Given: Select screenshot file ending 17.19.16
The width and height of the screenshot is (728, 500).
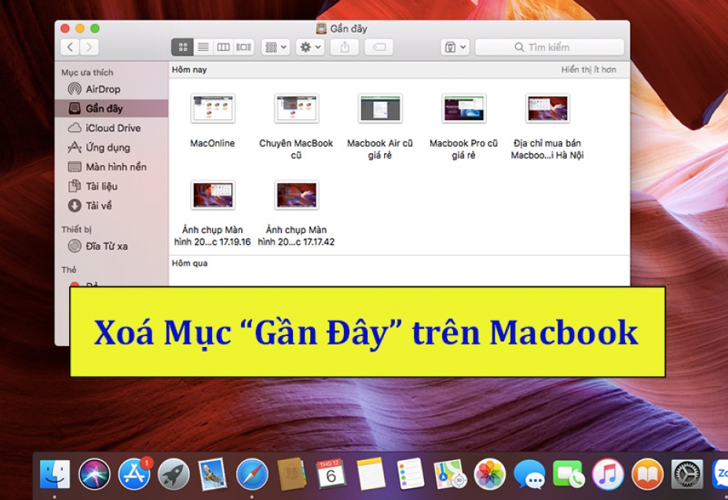Looking at the screenshot, I should pyautogui.click(x=213, y=195).
